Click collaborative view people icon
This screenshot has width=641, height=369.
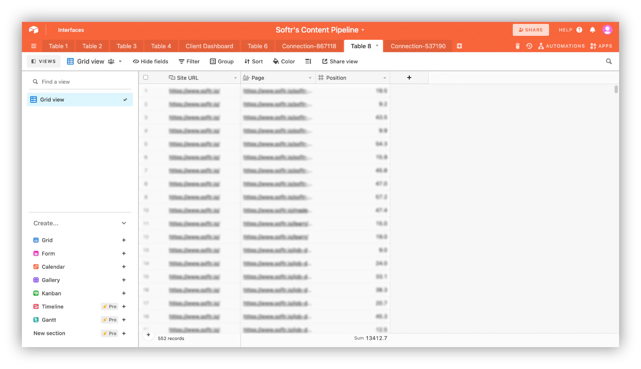111,61
